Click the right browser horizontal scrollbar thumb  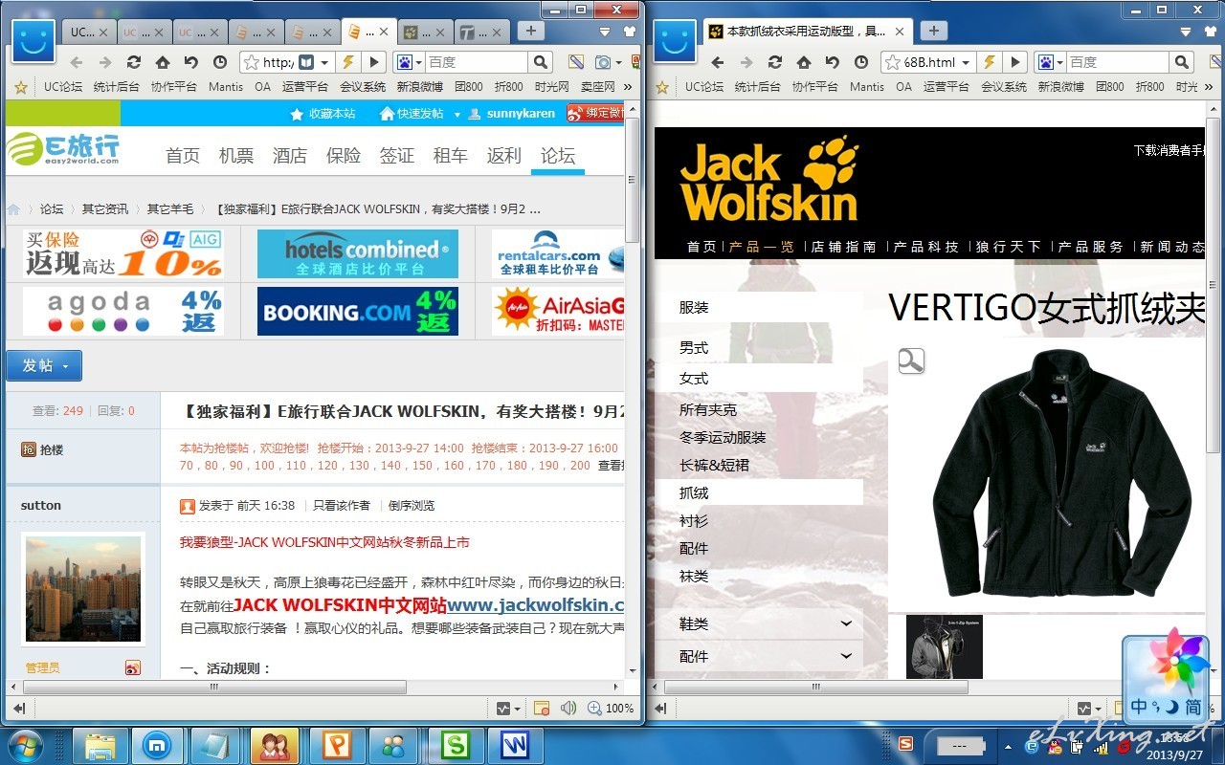pyautogui.click(x=815, y=687)
